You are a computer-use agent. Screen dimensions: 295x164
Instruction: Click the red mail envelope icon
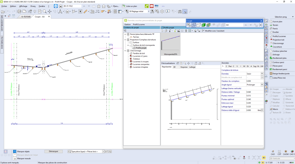[152, 6]
